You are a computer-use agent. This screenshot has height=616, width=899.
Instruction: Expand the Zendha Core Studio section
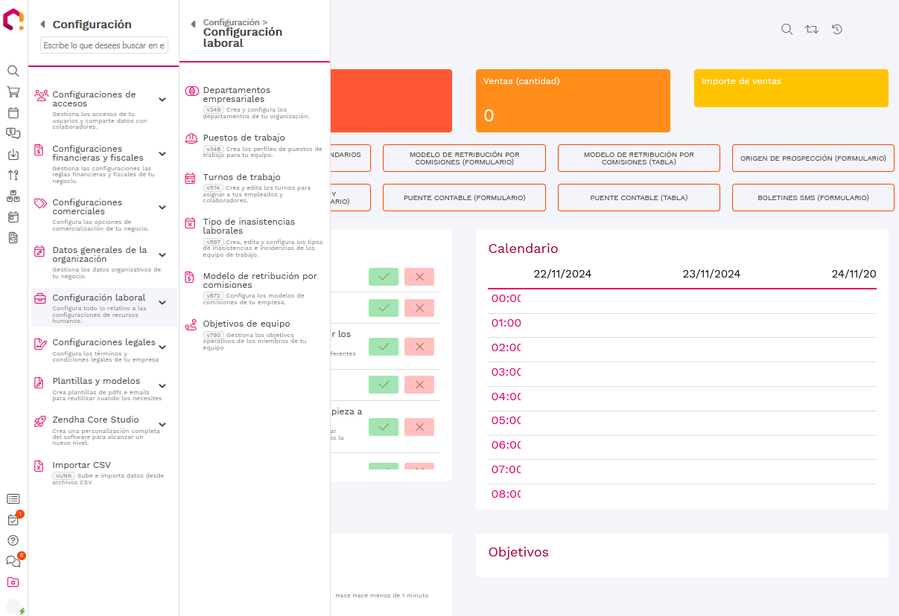(x=162, y=425)
